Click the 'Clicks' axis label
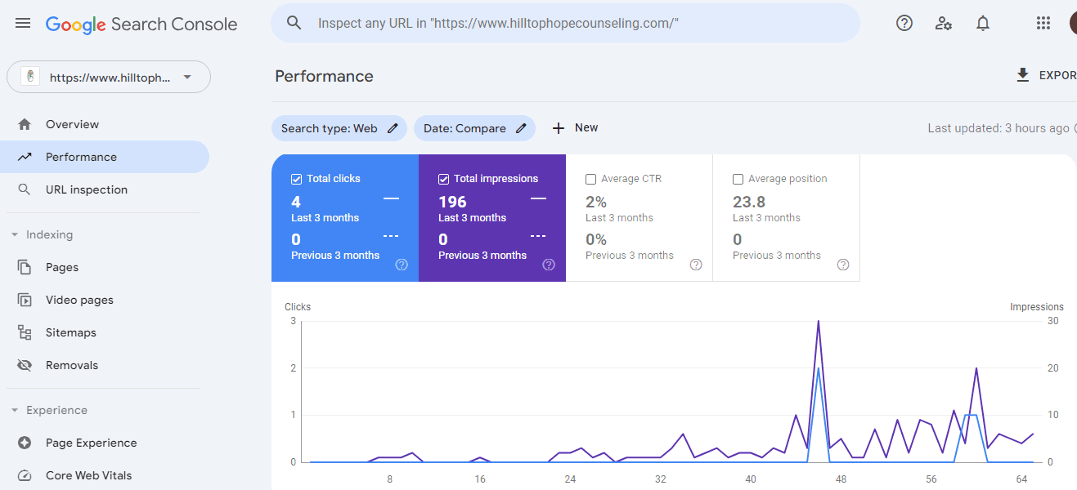 coord(298,307)
